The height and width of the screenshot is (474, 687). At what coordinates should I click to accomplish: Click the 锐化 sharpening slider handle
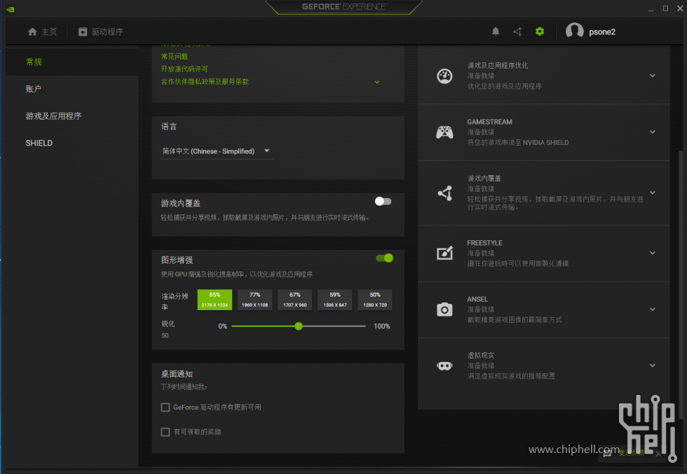click(x=299, y=326)
